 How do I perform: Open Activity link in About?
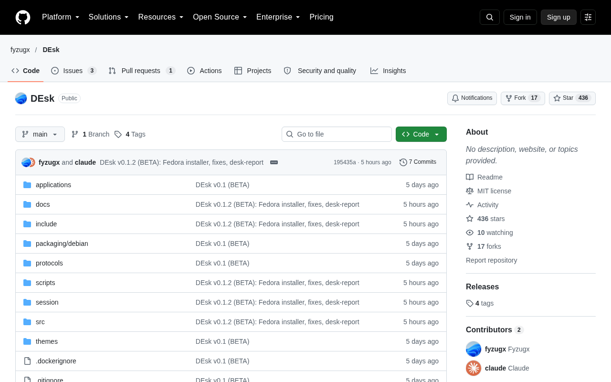[x=482, y=205]
